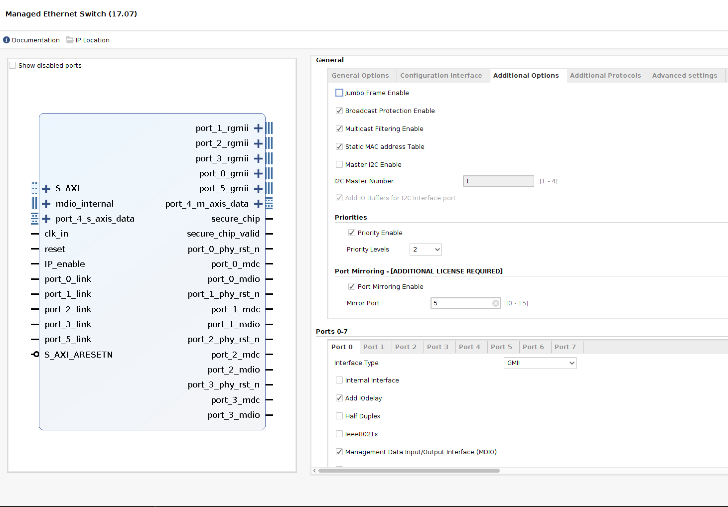Open the Port 5 tab

click(x=501, y=347)
